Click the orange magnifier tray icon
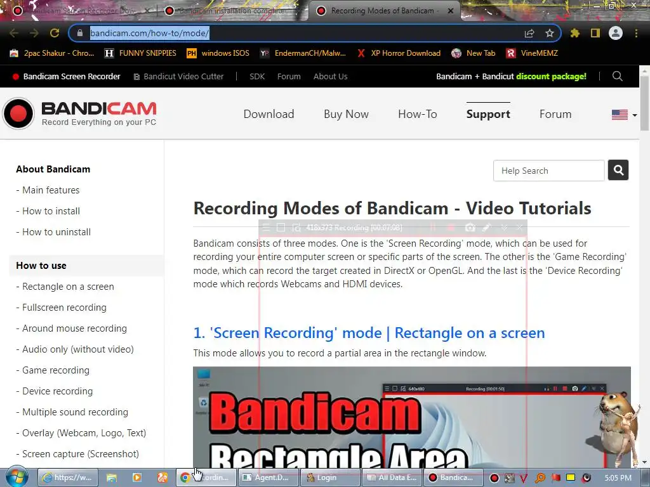The image size is (650, 487). click(x=540, y=478)
